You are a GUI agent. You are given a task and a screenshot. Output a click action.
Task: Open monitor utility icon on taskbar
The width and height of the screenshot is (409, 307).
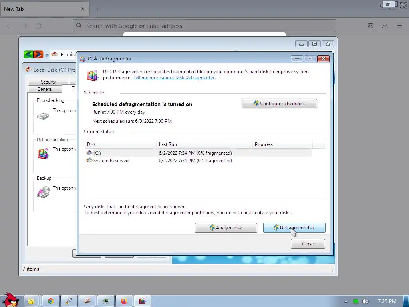[x=105, y=301]
